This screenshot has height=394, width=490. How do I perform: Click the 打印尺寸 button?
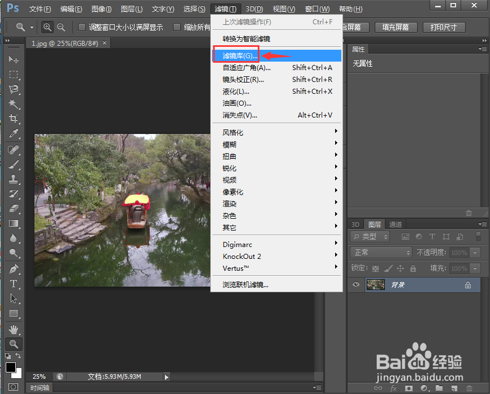pyautogui.click(x=444, y=27)
